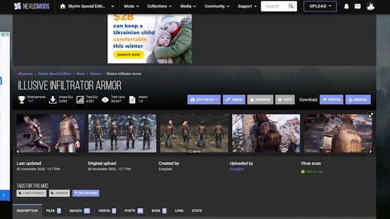Follow the Mods breadcrumb link
The image size is (390, 219).
coord(80,74)
